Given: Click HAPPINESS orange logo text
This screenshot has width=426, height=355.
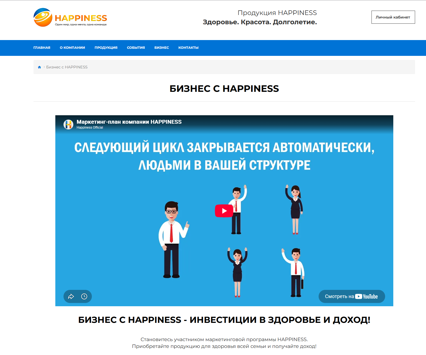Looking at the screenshot, I should coord(81,18).
